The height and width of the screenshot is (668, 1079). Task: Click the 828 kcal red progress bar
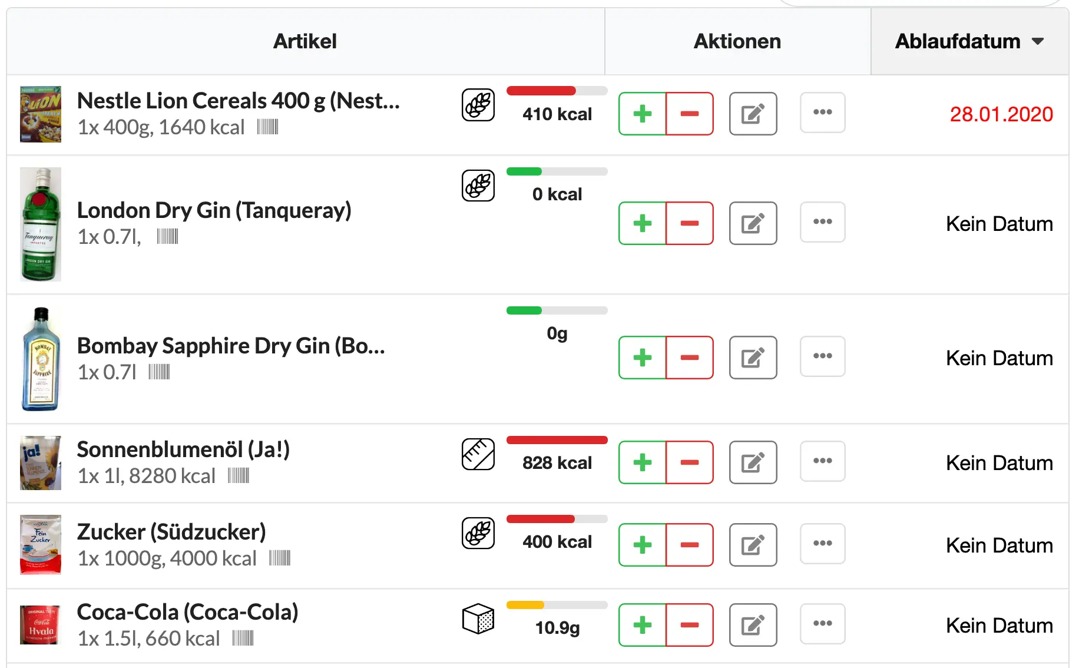(557, 440)
